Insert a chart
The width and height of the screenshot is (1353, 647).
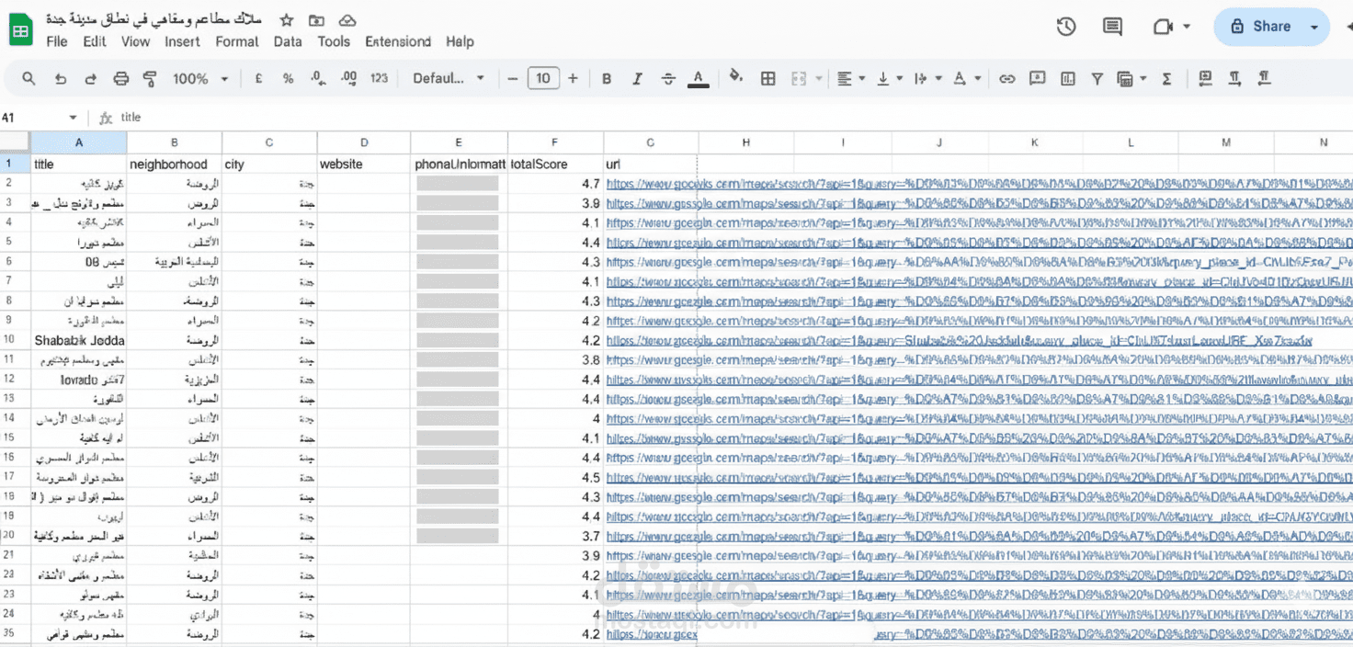pyautogui.click(x=1067, y=79)
